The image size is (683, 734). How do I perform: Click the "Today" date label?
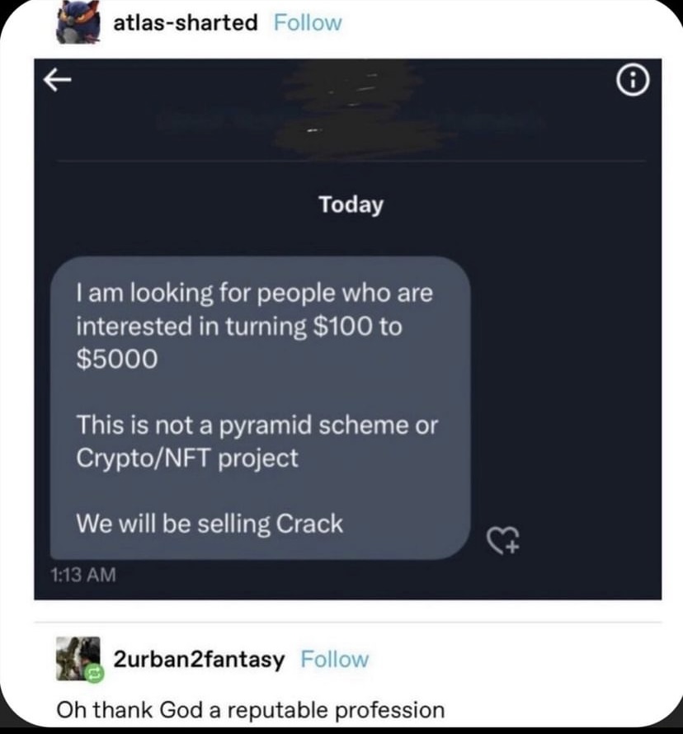click(351, 205)
